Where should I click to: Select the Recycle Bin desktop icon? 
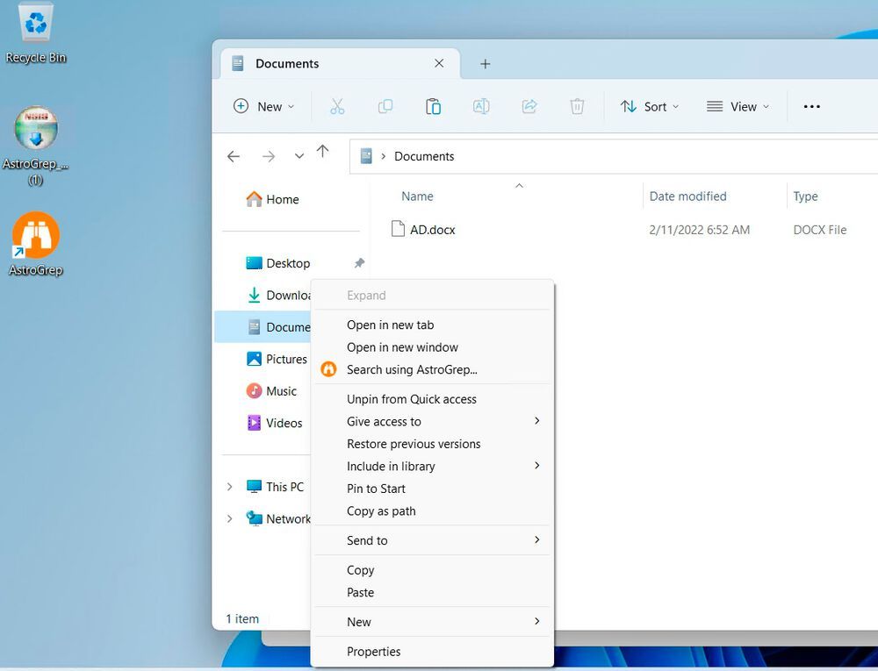point(36,33)
